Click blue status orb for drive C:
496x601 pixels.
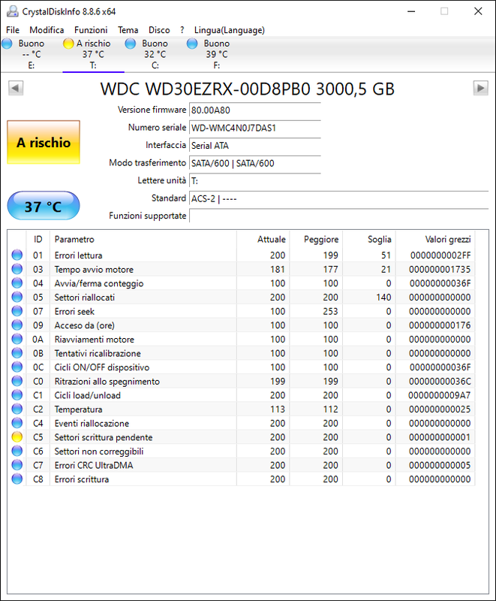131,44
